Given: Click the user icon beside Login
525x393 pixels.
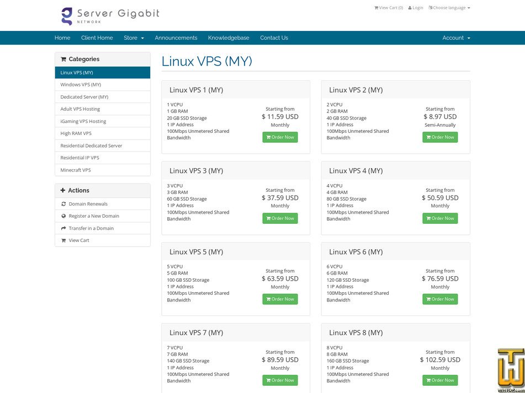Looking at the screenshot, I should [x=410, y=7].
